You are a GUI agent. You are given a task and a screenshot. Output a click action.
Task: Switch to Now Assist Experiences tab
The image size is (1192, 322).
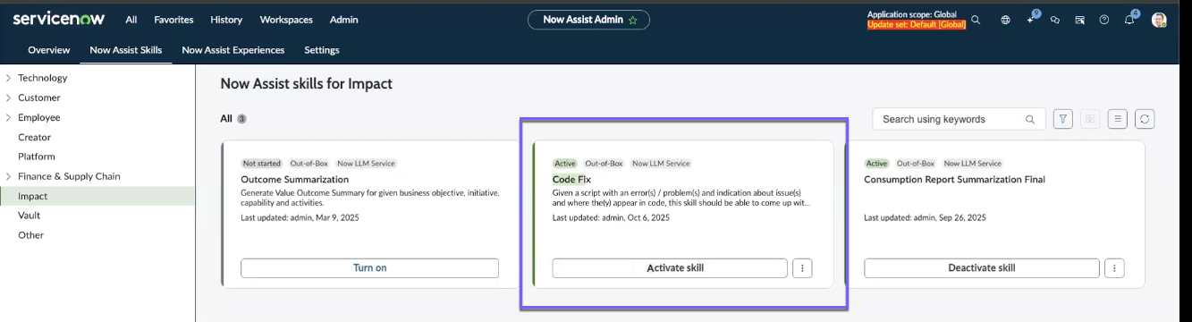[233, 50]
